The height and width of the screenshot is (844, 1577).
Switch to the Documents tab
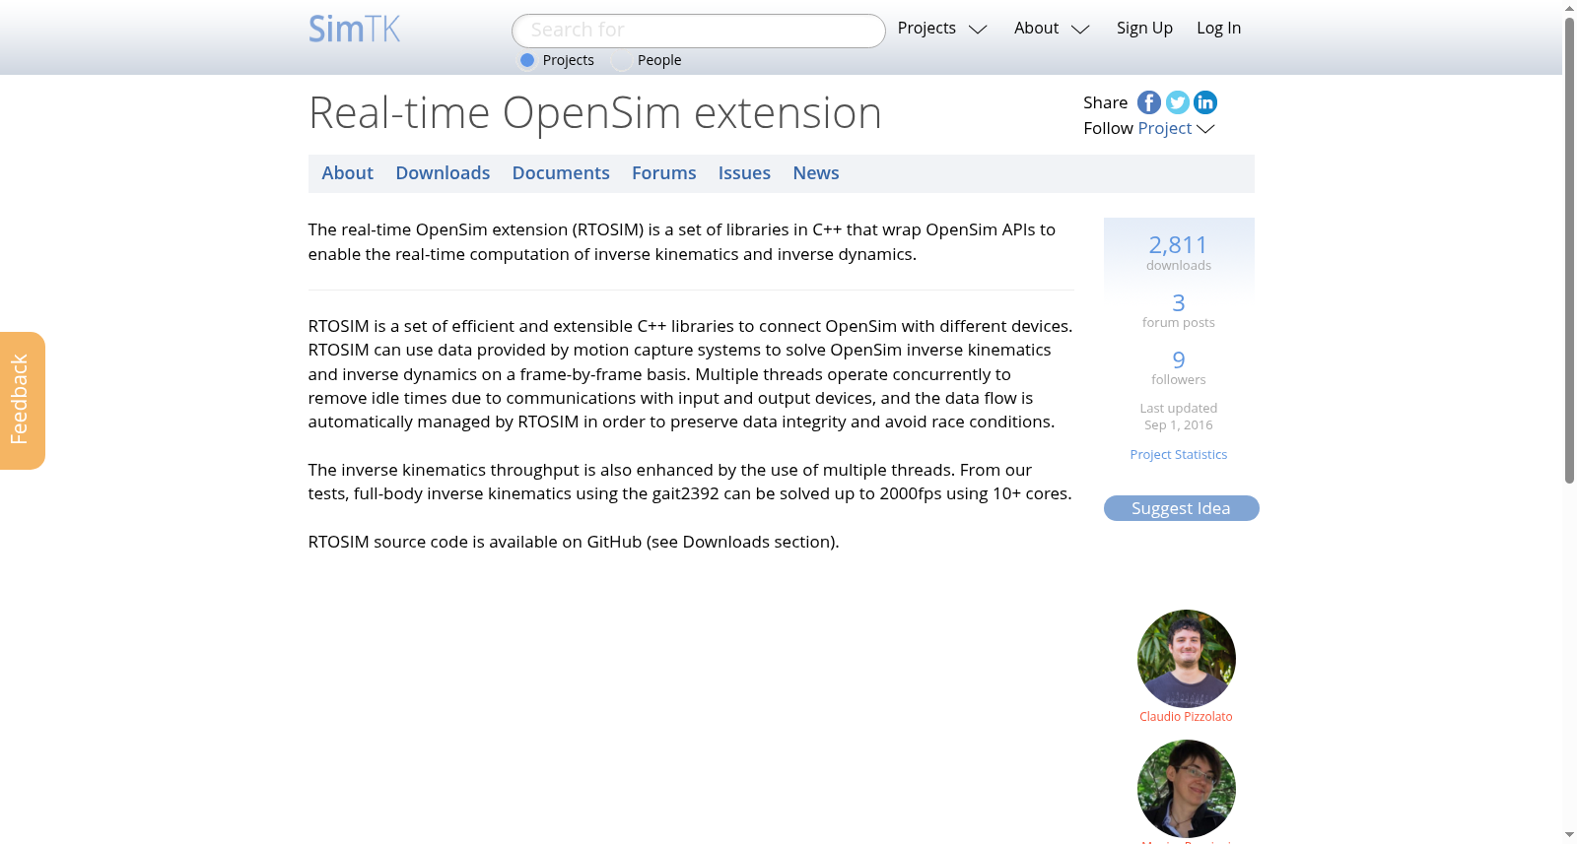561,173
